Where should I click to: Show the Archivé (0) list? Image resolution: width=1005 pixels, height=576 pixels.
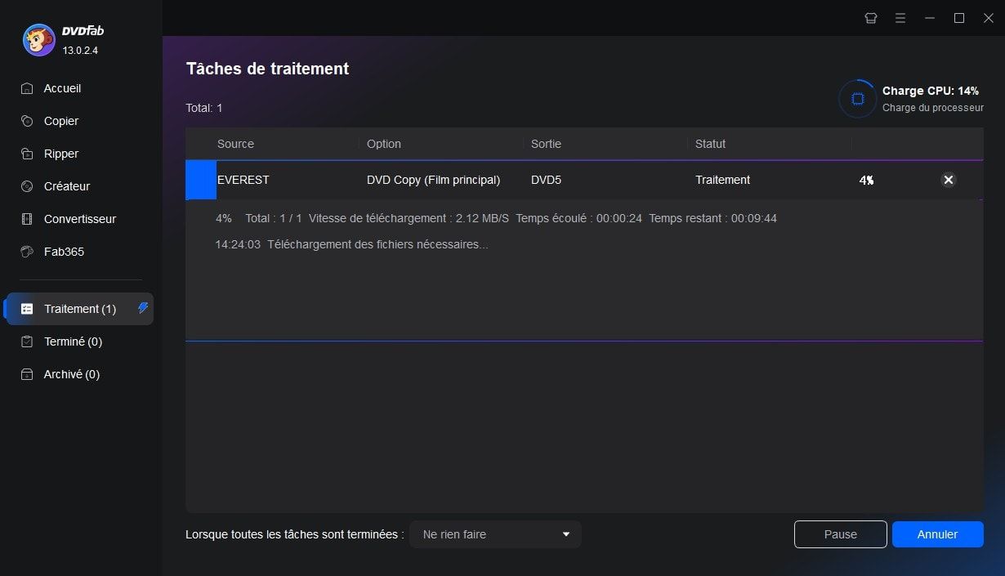coord(78,374)
